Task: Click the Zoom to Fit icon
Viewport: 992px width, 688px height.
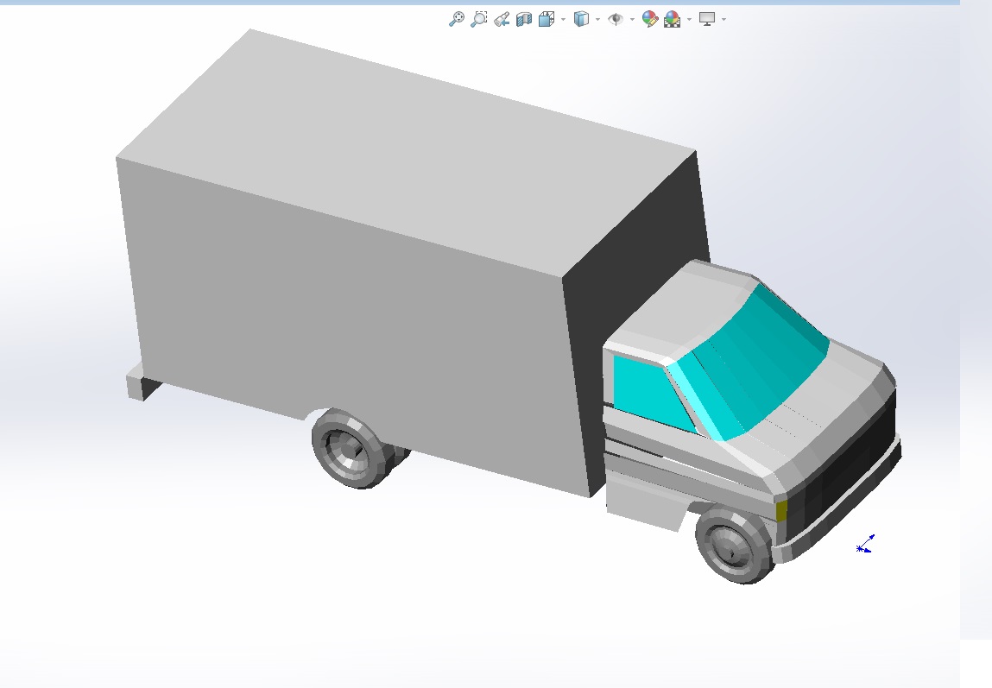Action: [x=456, y=19]
